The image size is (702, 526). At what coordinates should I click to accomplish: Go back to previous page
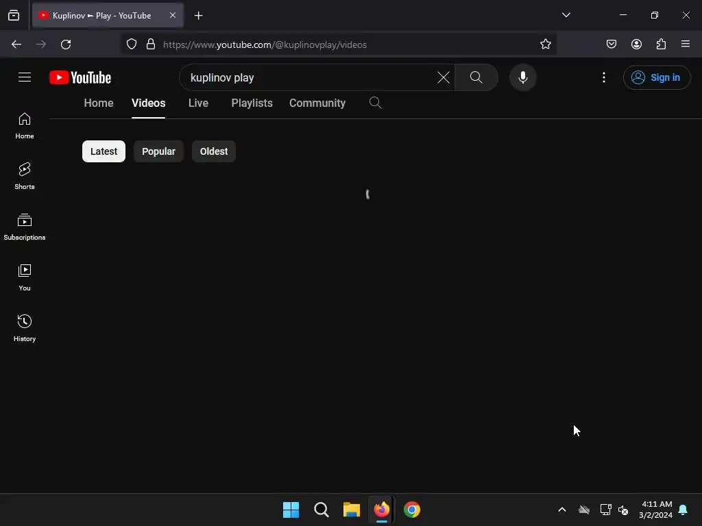pos(16,45)
